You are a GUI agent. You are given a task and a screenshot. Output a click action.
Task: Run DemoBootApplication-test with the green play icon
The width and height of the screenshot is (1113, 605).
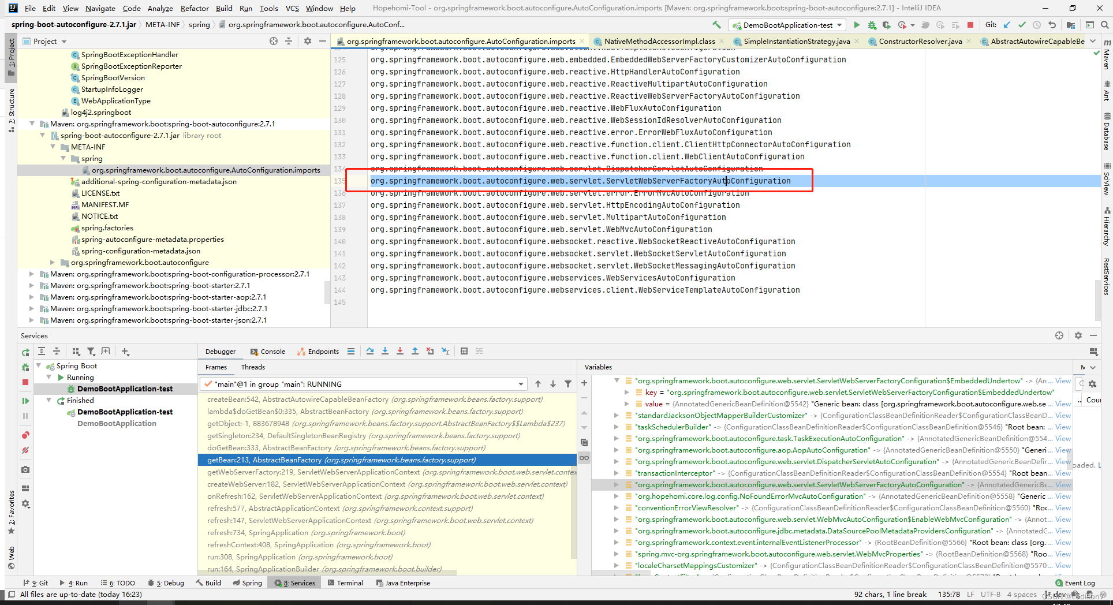tap(857, 25)
